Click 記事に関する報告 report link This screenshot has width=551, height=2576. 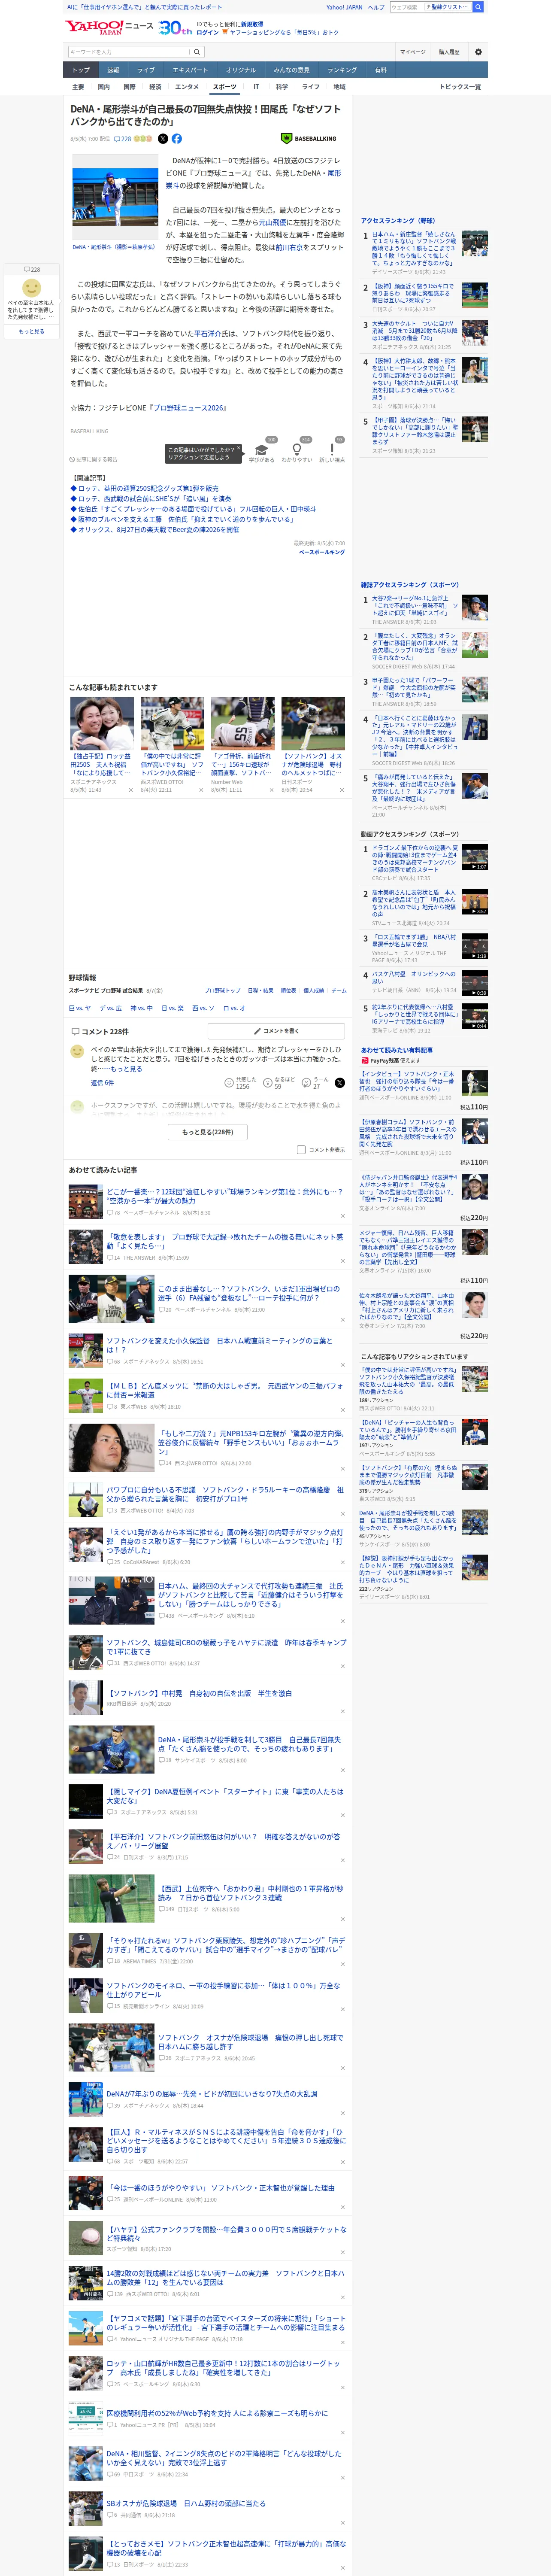pyautogui.click(x=94, y=460)
